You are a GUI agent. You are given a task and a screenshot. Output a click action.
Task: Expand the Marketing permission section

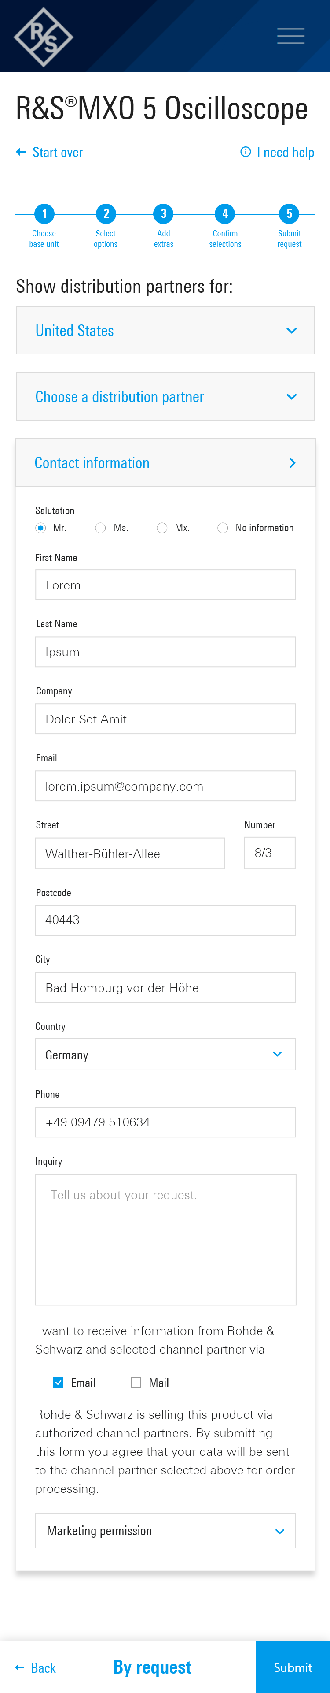coord(165,1531)
